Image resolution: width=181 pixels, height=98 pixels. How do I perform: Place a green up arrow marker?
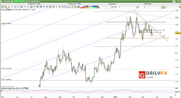pos(57,7)
